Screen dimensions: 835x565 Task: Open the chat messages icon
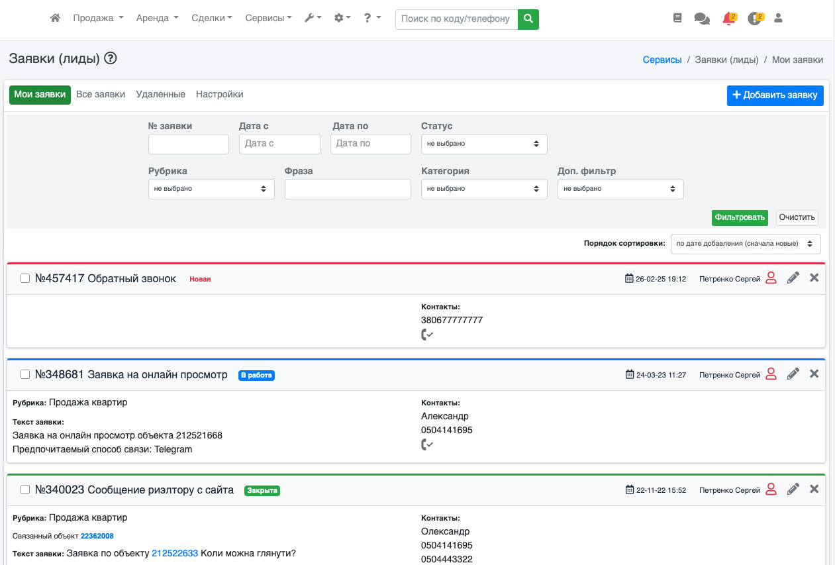click(701, 19)
